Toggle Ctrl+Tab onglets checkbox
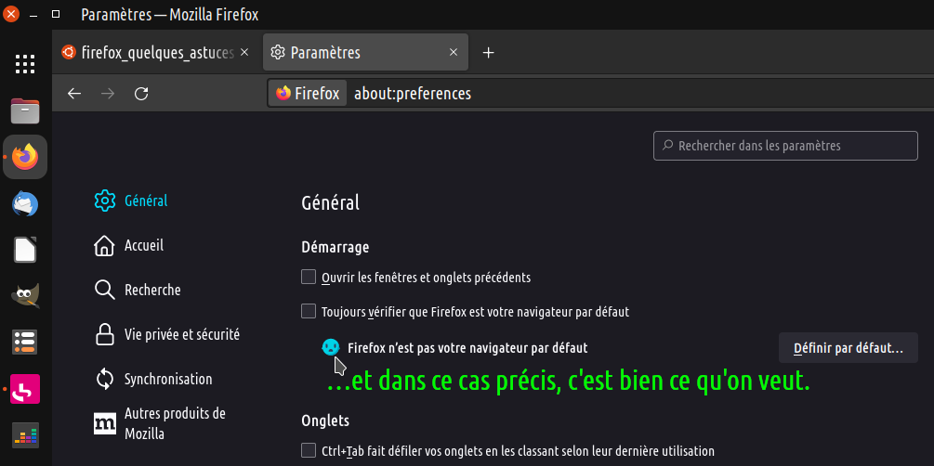 pos(309,450)
